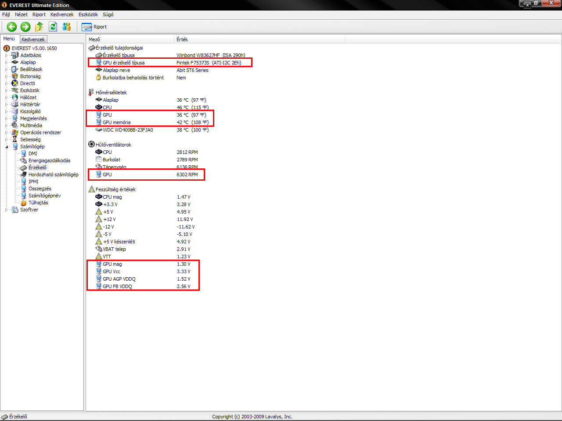Collapse the Számítógép tree node
Screen dimensions: 562x421
[7, 146]
